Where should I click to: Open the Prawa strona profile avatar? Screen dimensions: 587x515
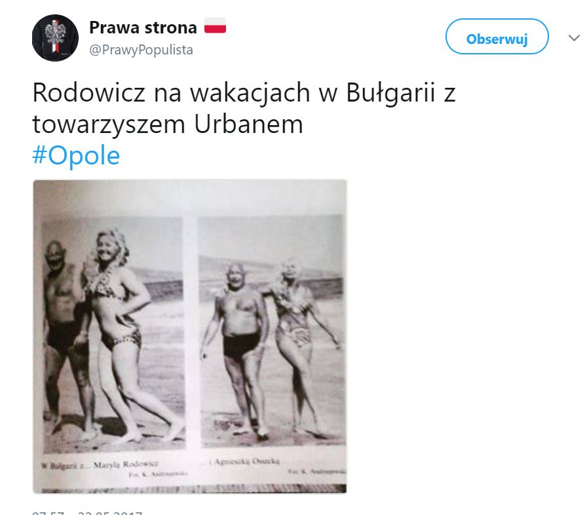pos(56,38)
